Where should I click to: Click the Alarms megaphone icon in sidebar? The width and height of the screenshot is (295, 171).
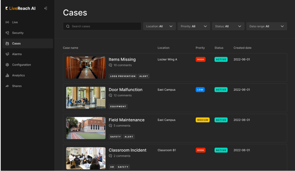pyautogui.click(x=7, y=54)
